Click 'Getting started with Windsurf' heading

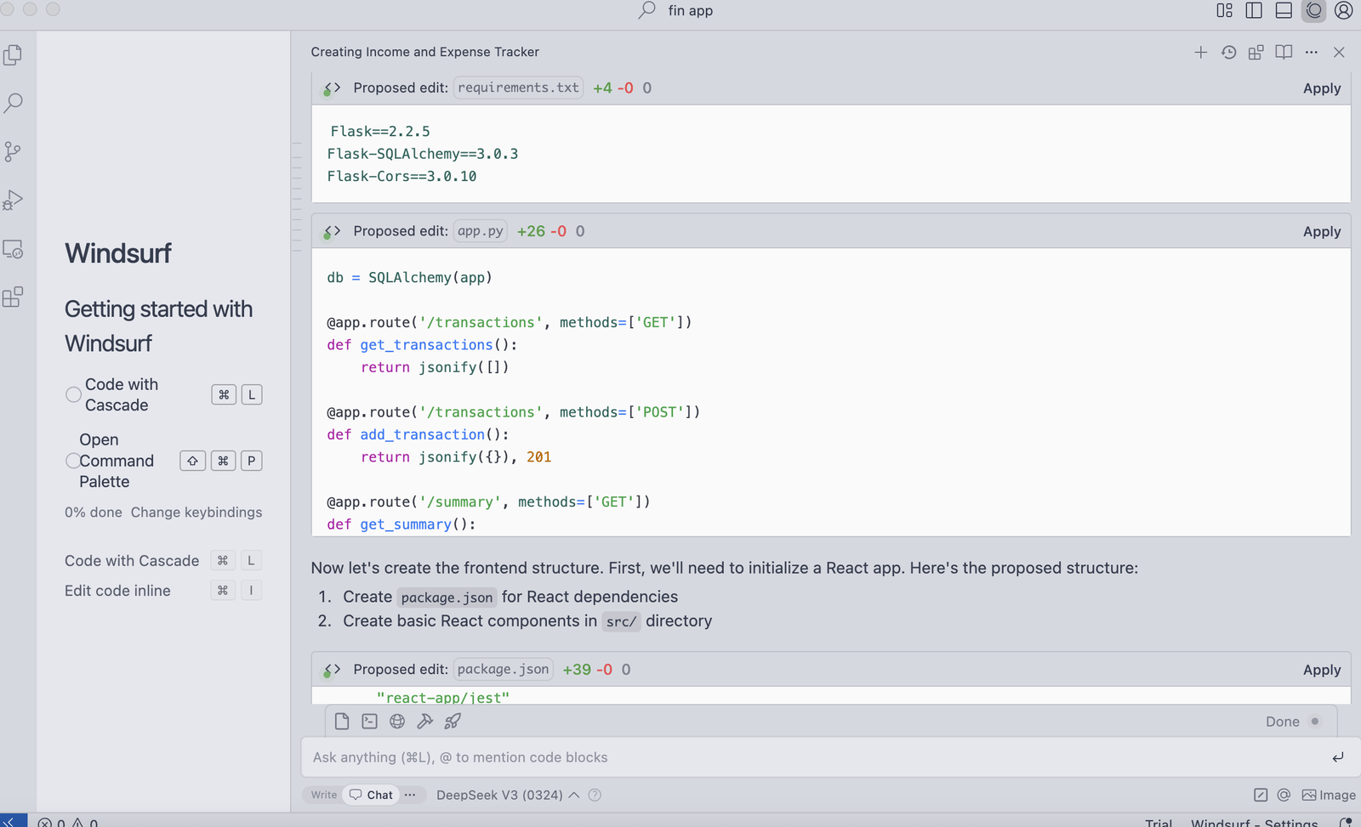[158, 326]
